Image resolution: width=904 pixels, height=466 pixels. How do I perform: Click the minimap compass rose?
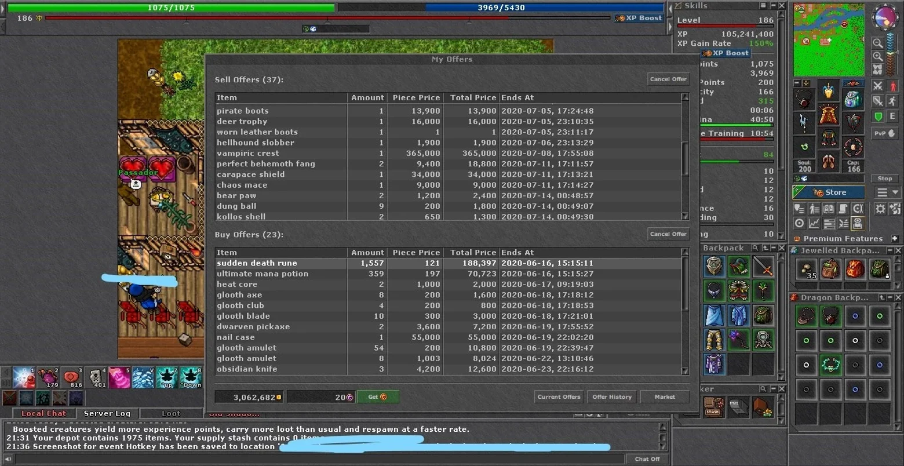pos(885,19)
